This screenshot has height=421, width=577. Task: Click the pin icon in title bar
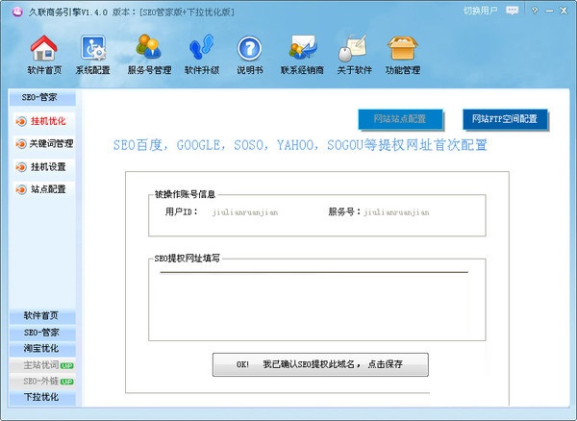[535, 11]
